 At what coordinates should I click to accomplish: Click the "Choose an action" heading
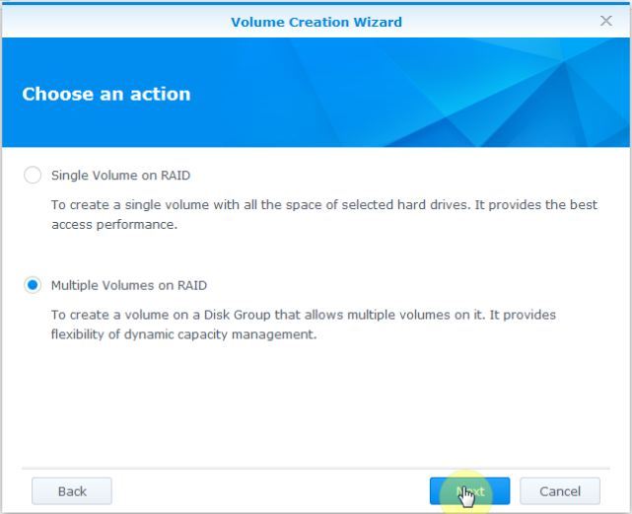106,95
